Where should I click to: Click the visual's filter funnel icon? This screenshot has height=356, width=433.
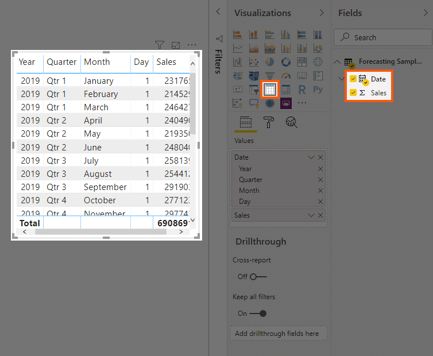click(x=160, y=45)
